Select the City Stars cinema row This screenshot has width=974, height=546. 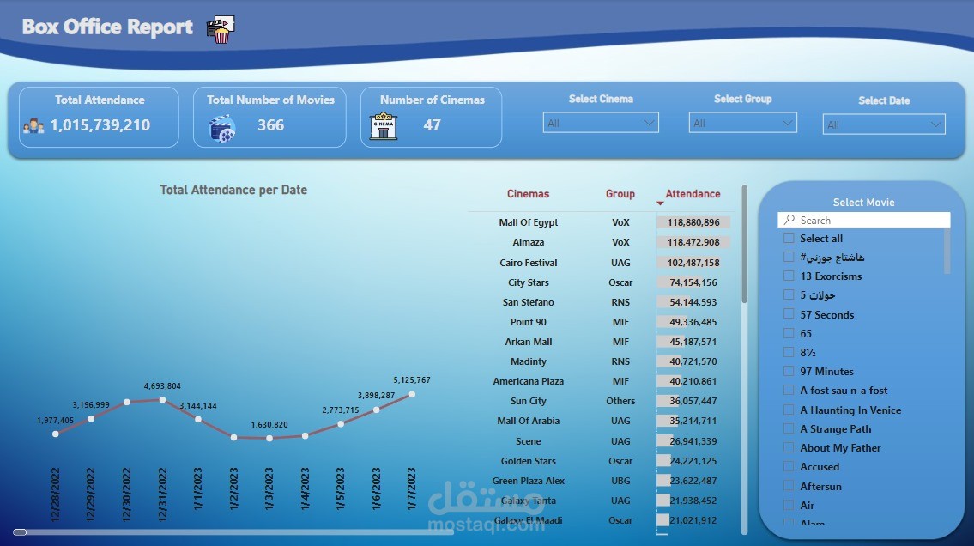point(600,282)
